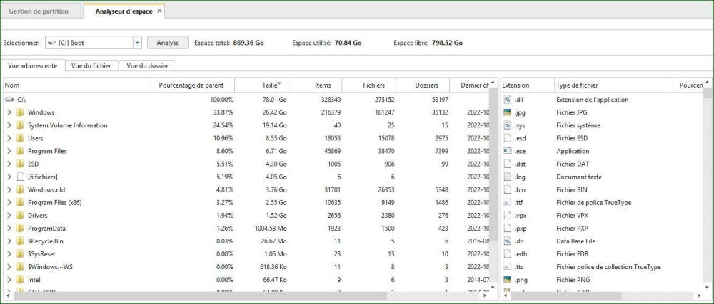
Task: Click the .dll extension file icon
Action: (506, 100)
